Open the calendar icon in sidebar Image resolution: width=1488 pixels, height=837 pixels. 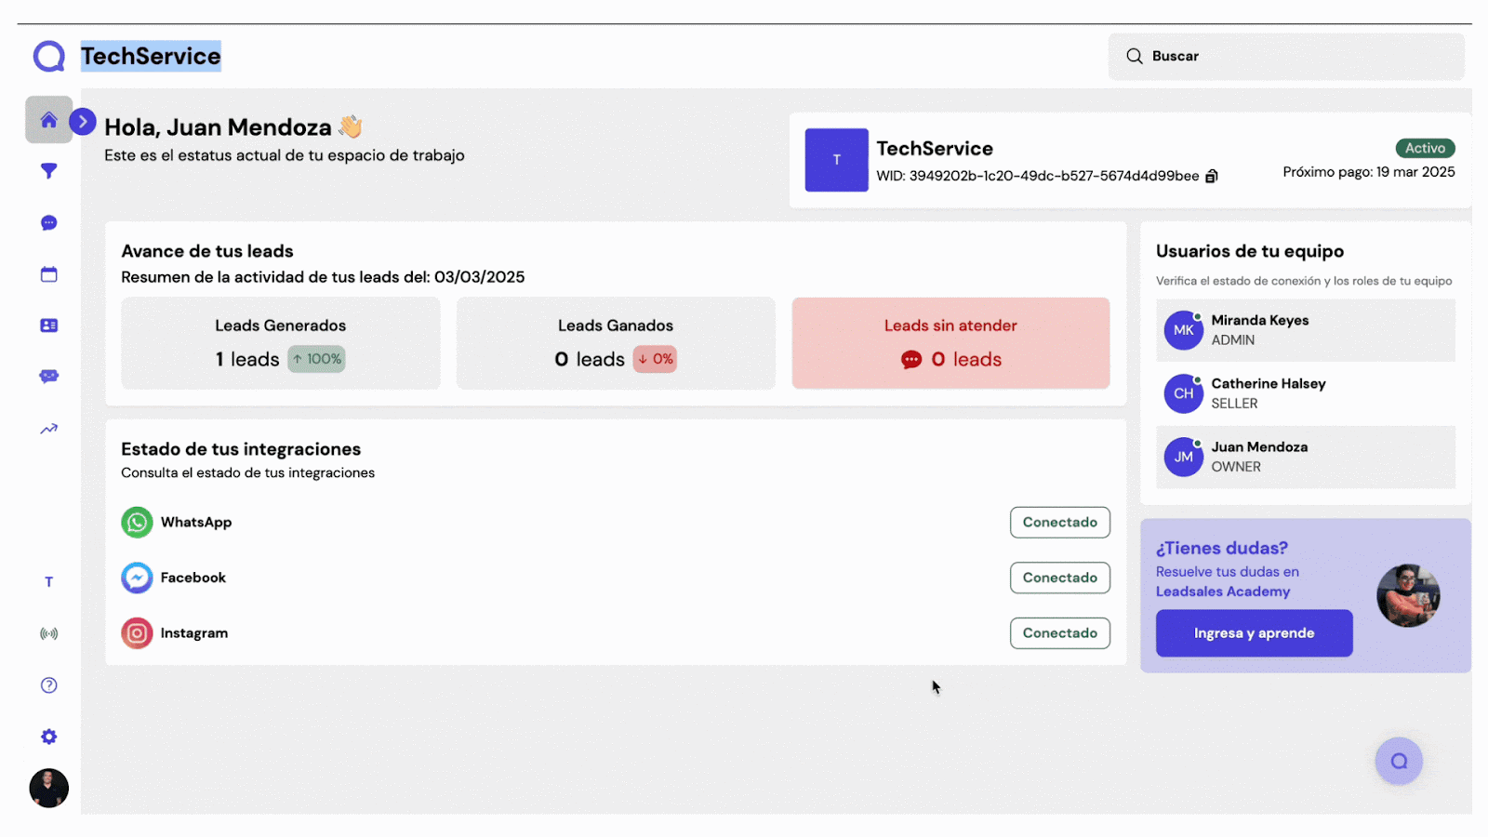point(49,274)
